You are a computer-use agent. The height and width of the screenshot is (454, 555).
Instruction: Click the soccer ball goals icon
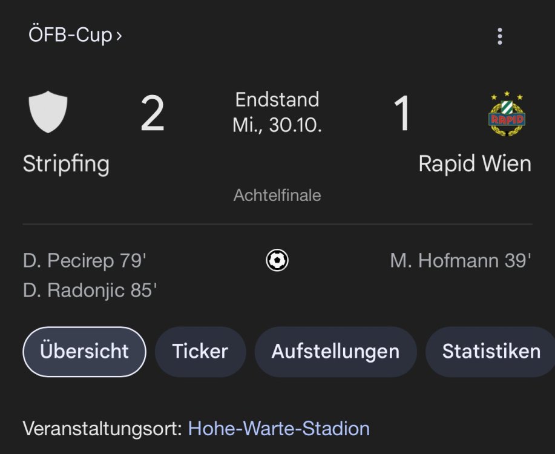[x=277, y=261]
